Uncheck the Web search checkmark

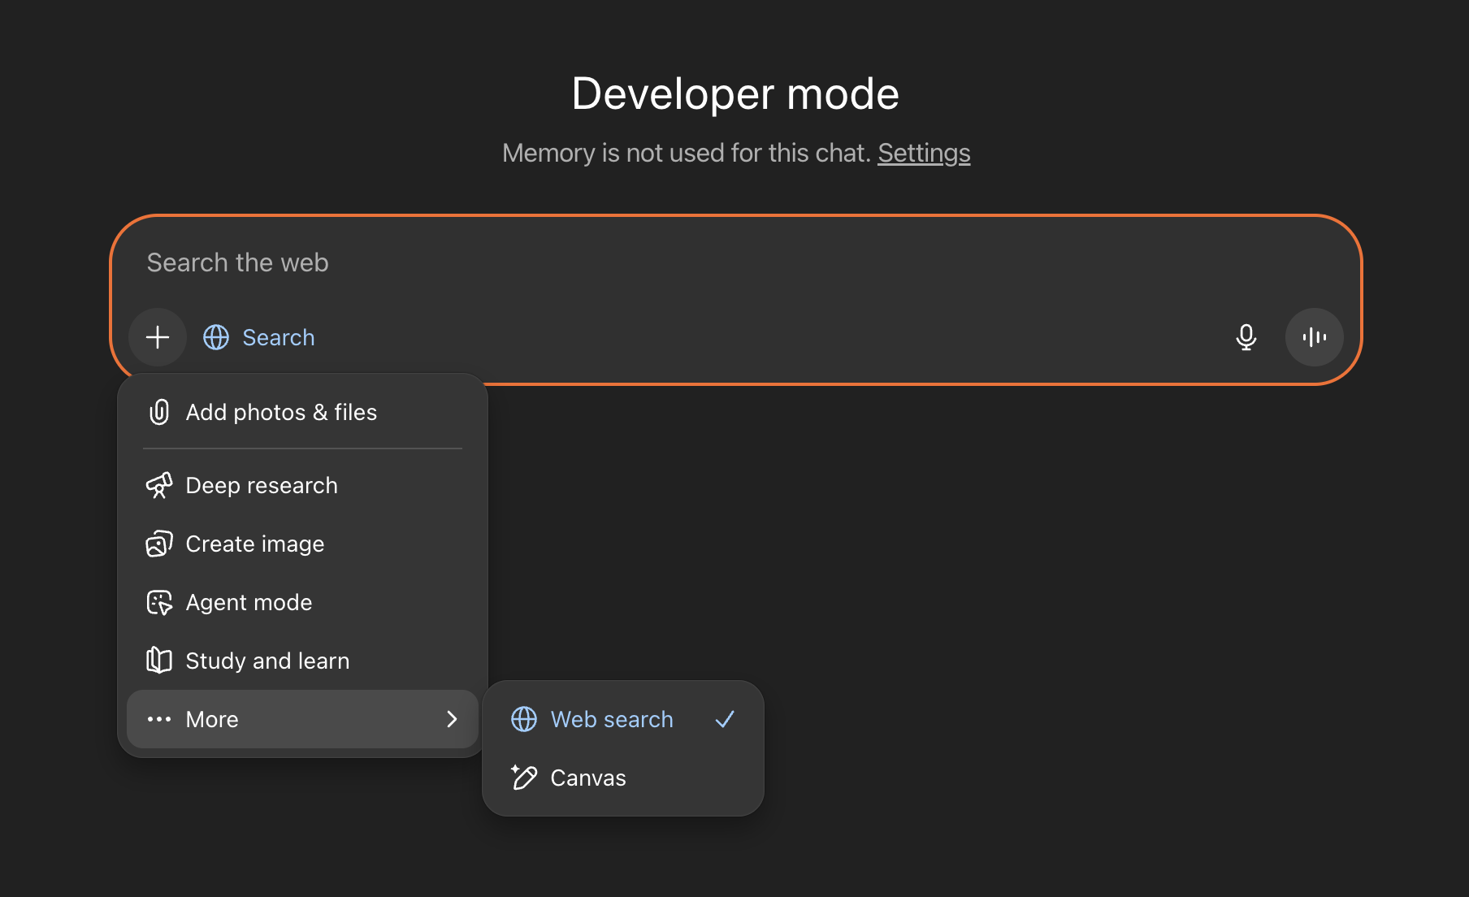pos(725,719)
